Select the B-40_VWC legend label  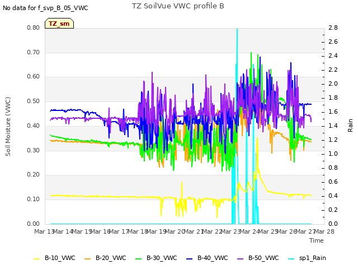(x=213, y=258)
